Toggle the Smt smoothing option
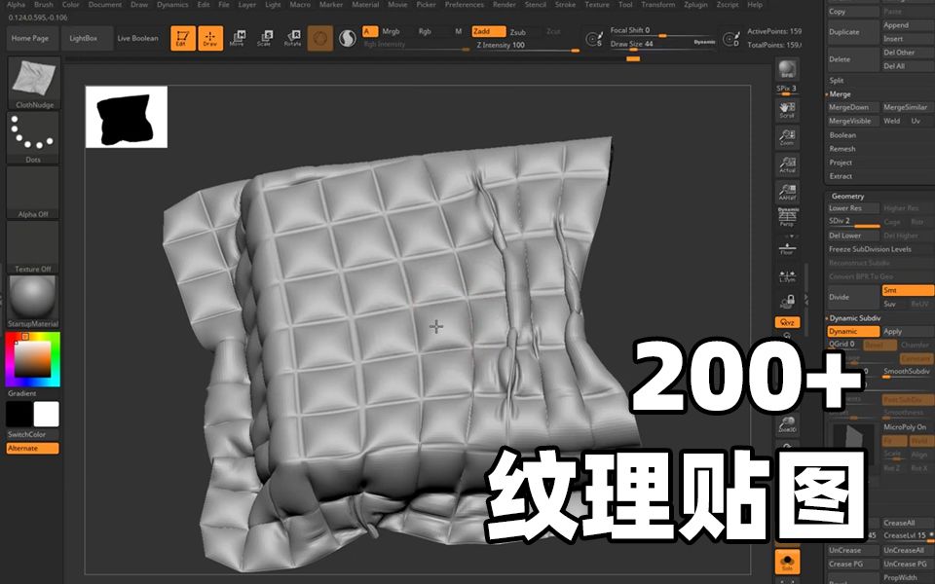 point(908,290)
